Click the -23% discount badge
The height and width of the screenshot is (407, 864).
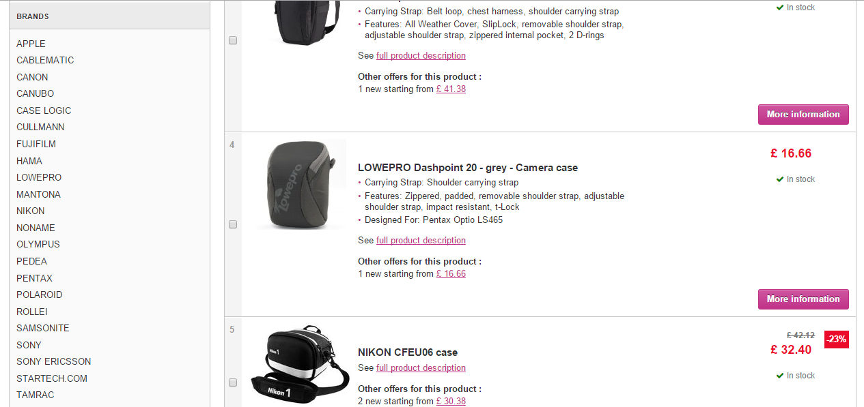tap(837, 339)
